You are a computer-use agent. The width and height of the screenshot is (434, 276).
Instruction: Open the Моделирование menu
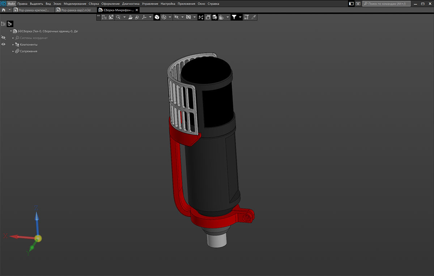point(75,4)
